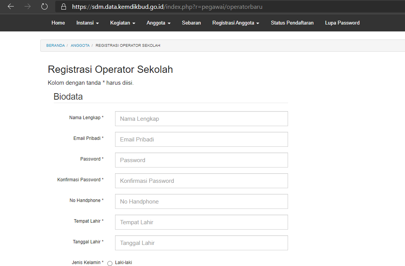
Task: Click the BERANDA breadcrumb link
Action: tap(55, 45)
